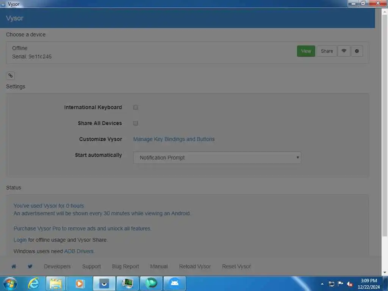Open media player from taskbar
Screen dimensions: 388x291
[80, 283]
